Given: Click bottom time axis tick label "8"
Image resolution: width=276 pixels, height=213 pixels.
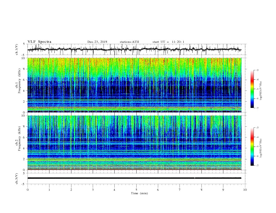Looking at the screenshot, I should click(x=201, y=190).
